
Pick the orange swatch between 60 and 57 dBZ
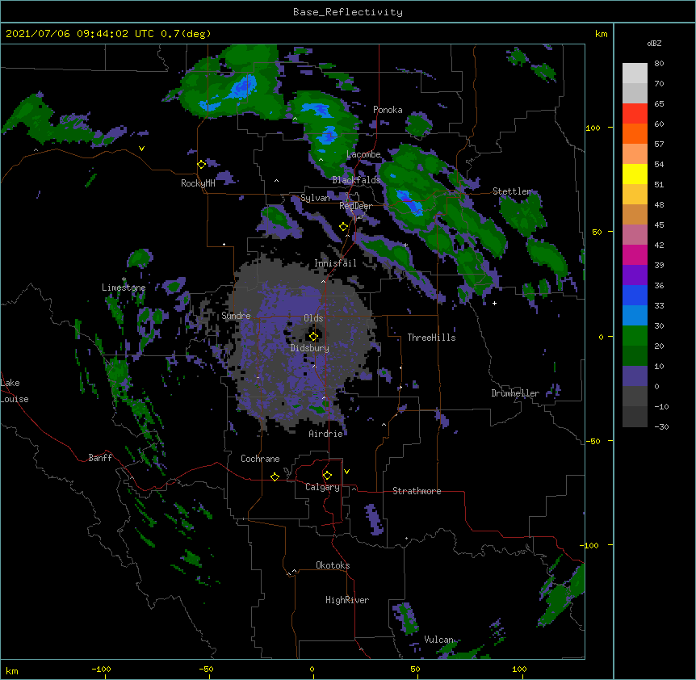635,133
